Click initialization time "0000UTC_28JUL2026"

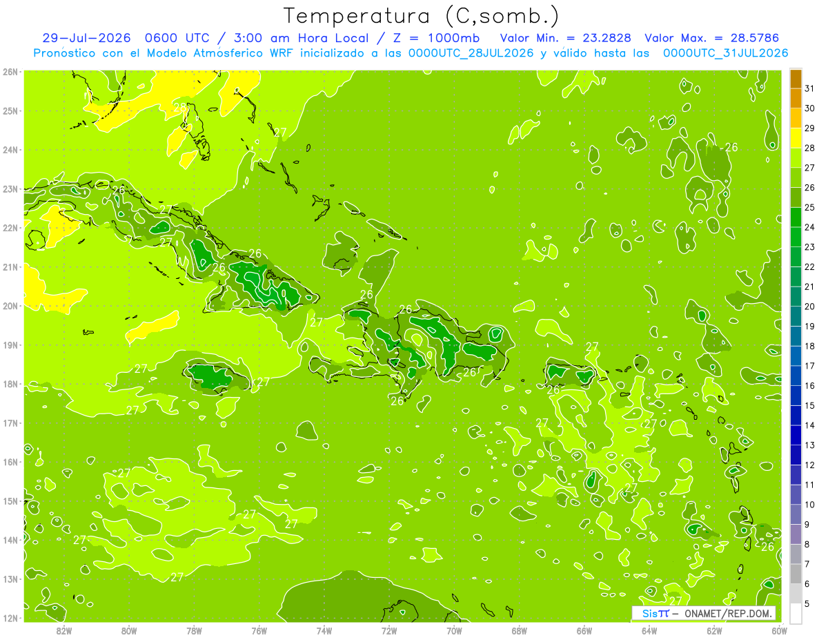[471, 53]
